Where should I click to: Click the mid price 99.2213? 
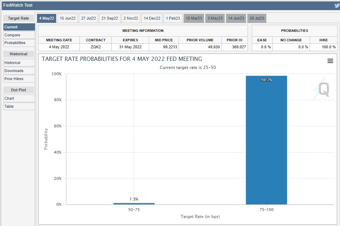pyautogui.click(x=170, y=47)
